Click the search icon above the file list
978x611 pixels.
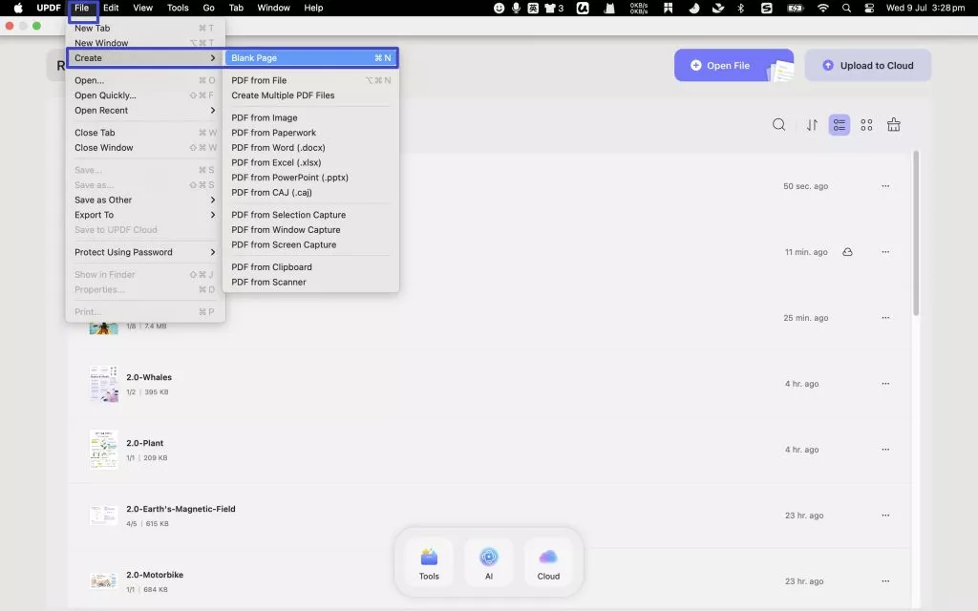click(x=778, y=125)
